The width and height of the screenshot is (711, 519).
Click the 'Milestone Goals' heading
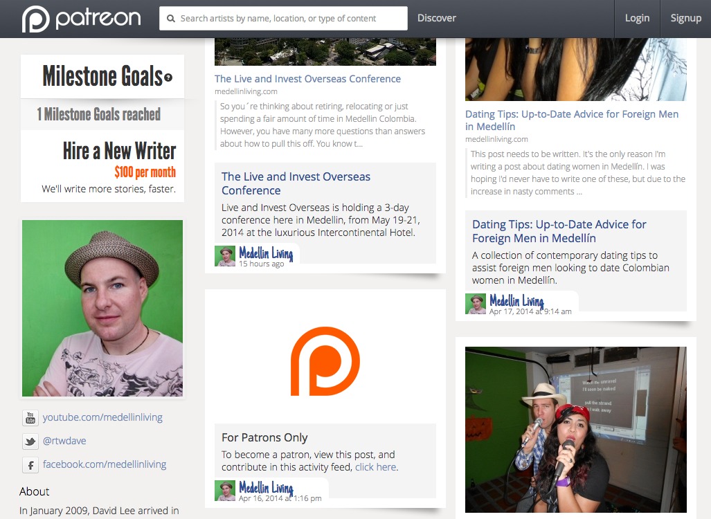click(102, 75)
